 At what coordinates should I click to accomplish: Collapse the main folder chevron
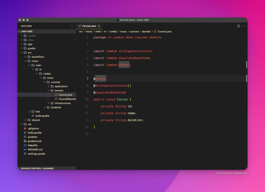point(29,65)
